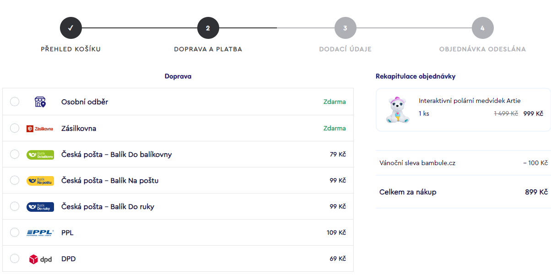Click the red Zásilkovna logo
Image resolution: width=551 pixels, height=279 pixels.
40,129
